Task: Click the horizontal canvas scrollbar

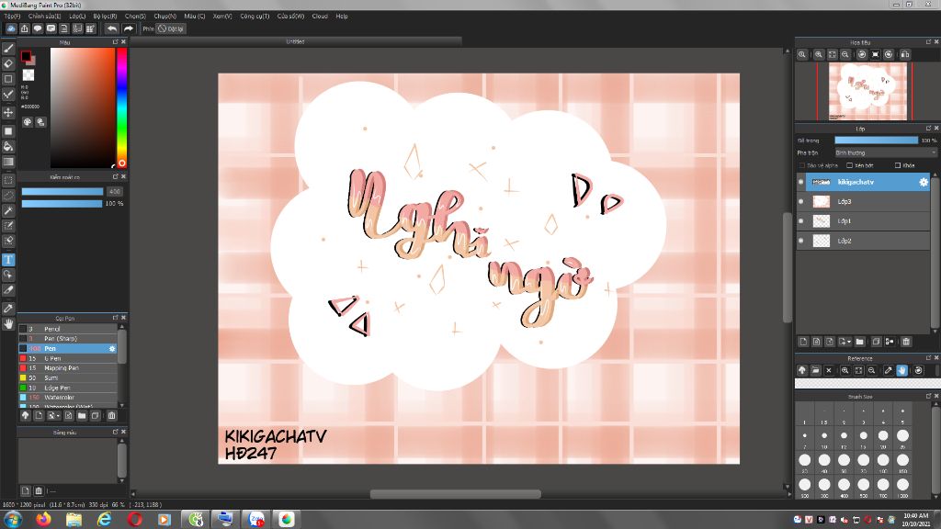Action: point(456,494)
